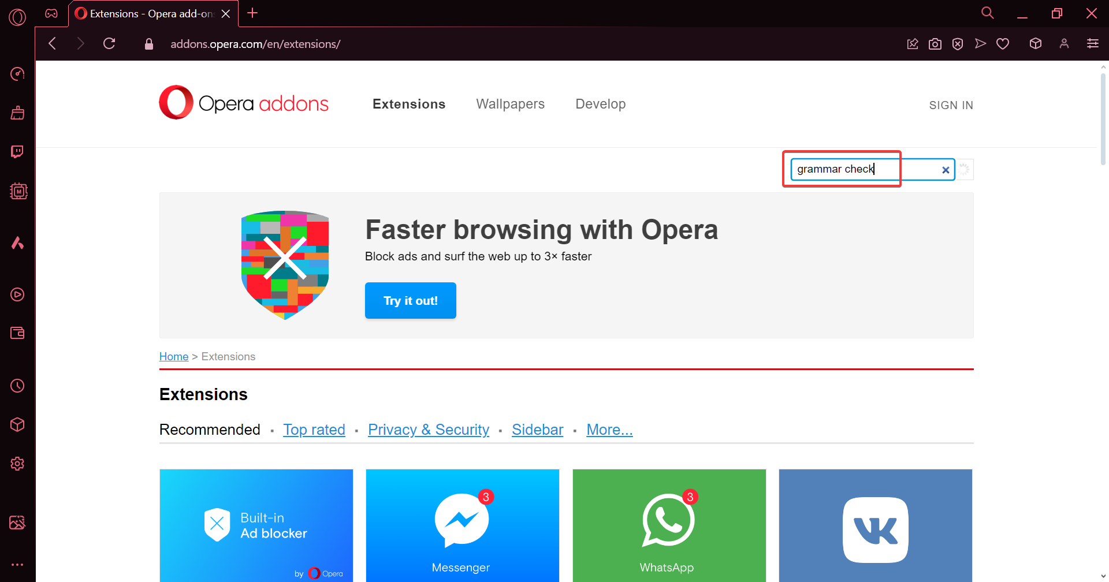The height and width of the screenshot is (582, 1109).
Task: Open WhatsApp extension card
Action: [669, 525]
